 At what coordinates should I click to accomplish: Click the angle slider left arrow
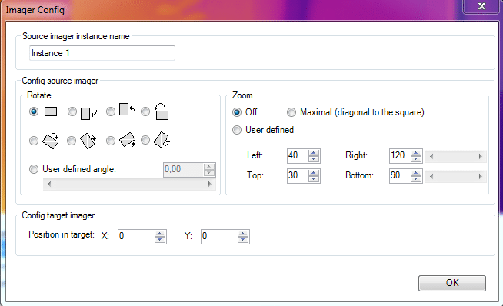[49, 184]
